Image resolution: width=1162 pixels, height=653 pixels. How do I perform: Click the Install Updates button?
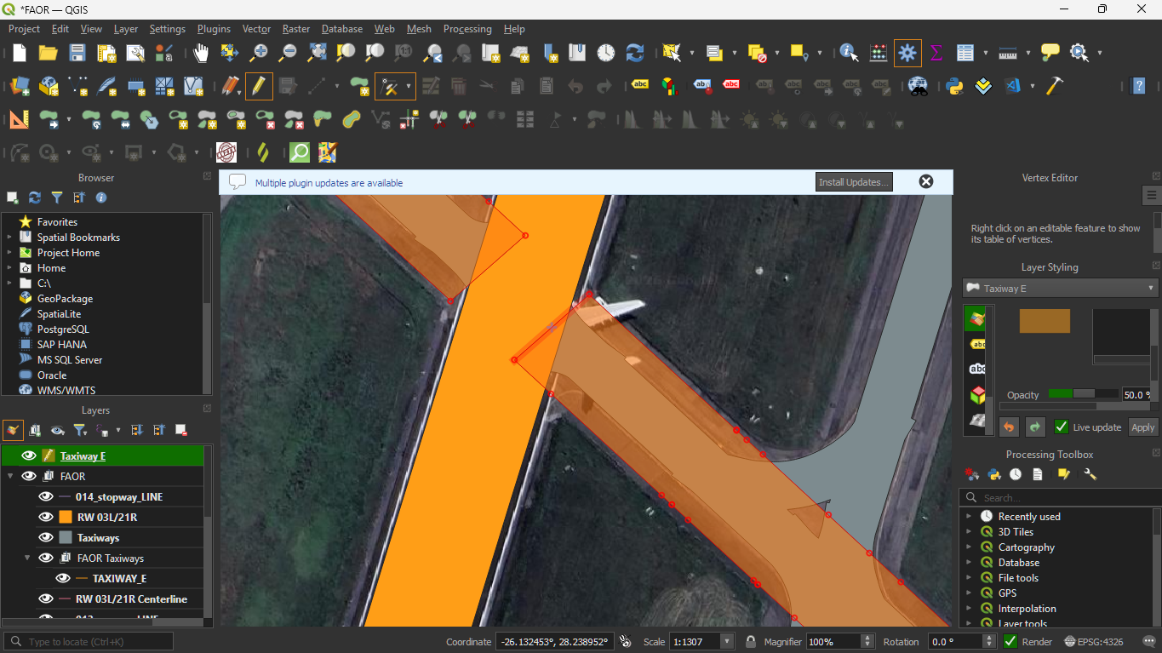pos(853,182)
